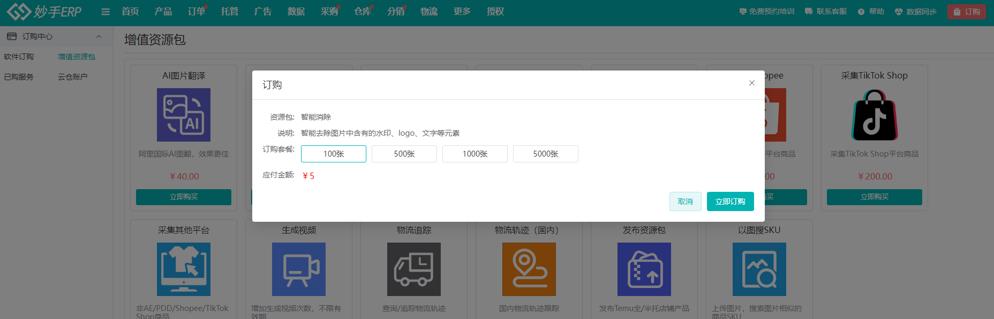
Task: Click the 智能消除 resource name in dialog
Action: (316, 117)
